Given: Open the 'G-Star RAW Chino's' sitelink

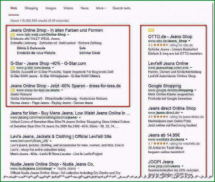Looking at the screenshot, I should click(86, 76).
